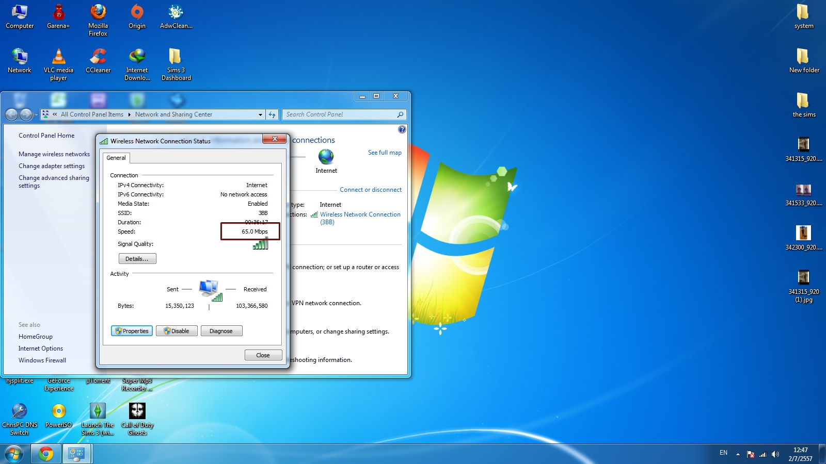Click See full map link
The height and width of the screenshot is (464, 826).
[385, 153]
